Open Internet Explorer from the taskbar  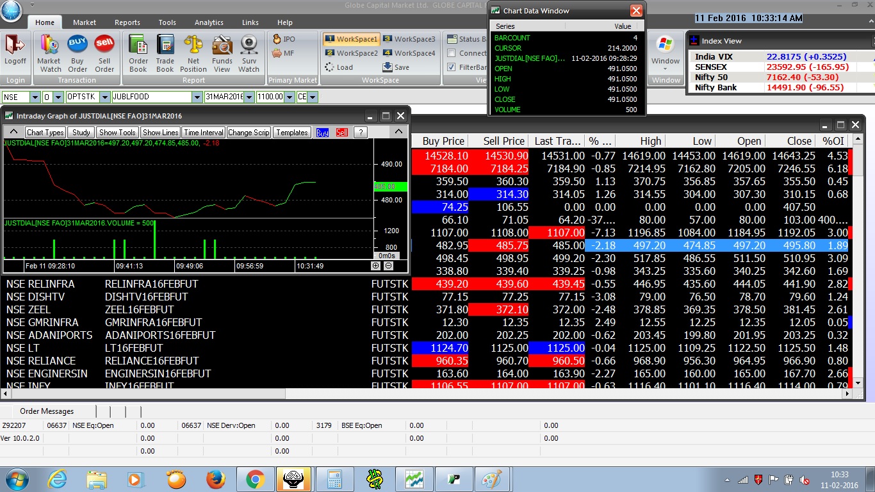tap(58, 479)
